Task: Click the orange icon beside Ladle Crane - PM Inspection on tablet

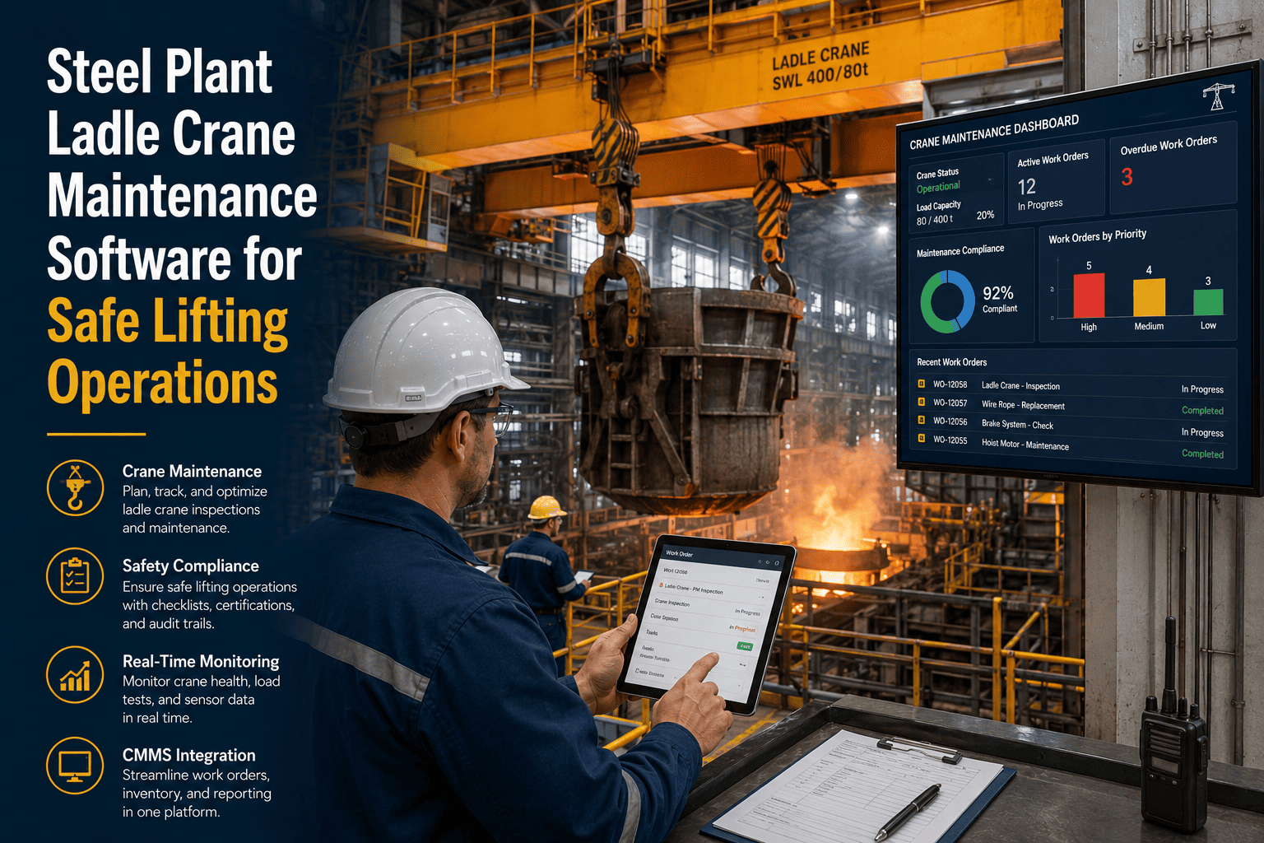Action: tap(661, 585)
